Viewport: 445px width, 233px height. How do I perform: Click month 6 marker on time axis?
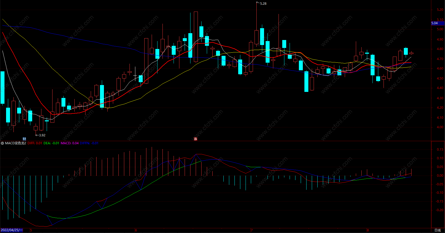[136, 230]
